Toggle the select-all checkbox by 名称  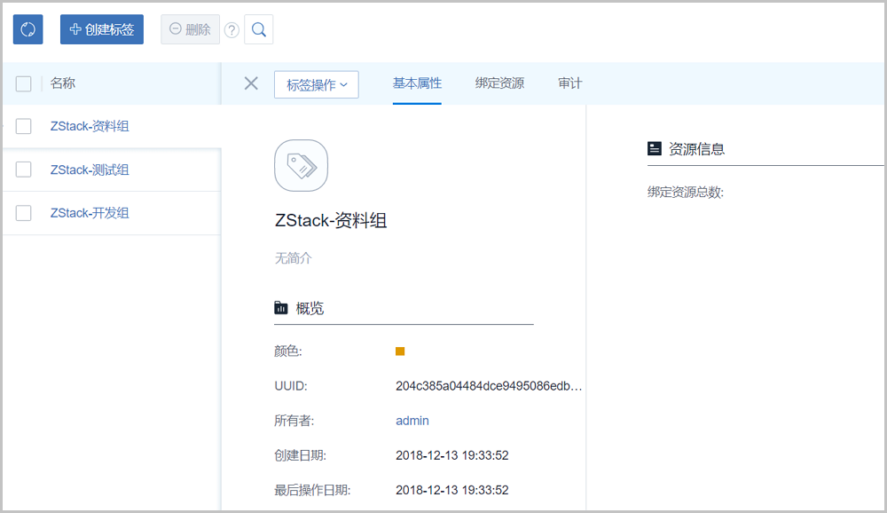(x=24, y=83)
